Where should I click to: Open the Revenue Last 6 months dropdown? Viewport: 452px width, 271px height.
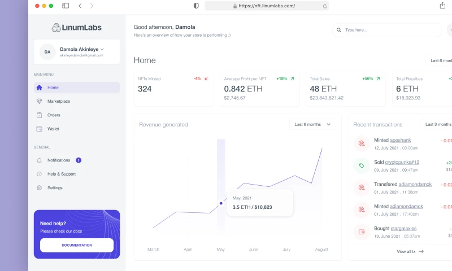pyautogui.click(x=312, y=124)
